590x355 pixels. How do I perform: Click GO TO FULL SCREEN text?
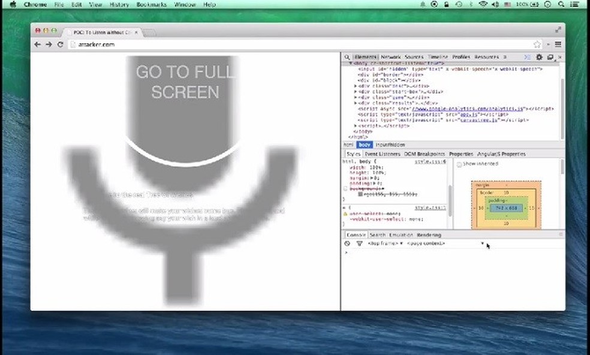185,82
